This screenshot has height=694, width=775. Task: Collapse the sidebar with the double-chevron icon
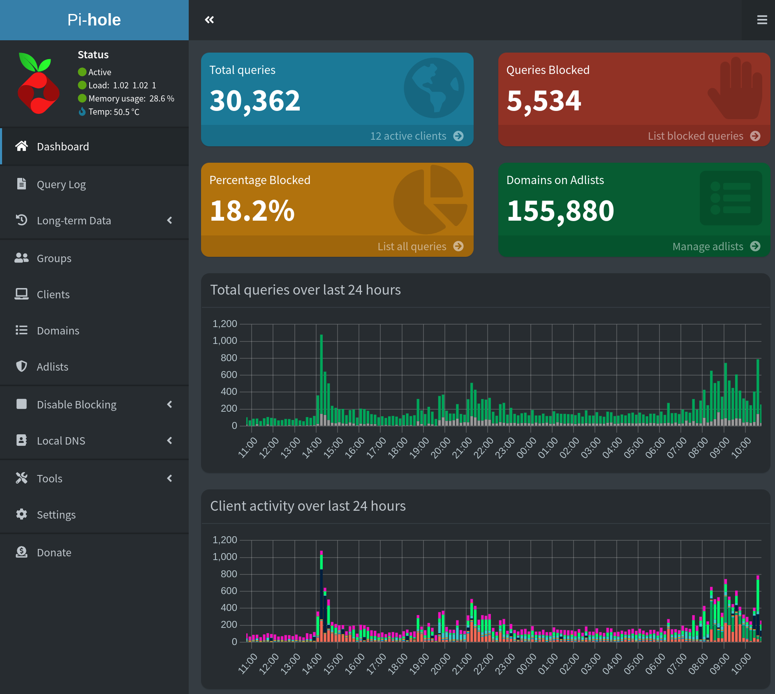(x=210, y=20)
